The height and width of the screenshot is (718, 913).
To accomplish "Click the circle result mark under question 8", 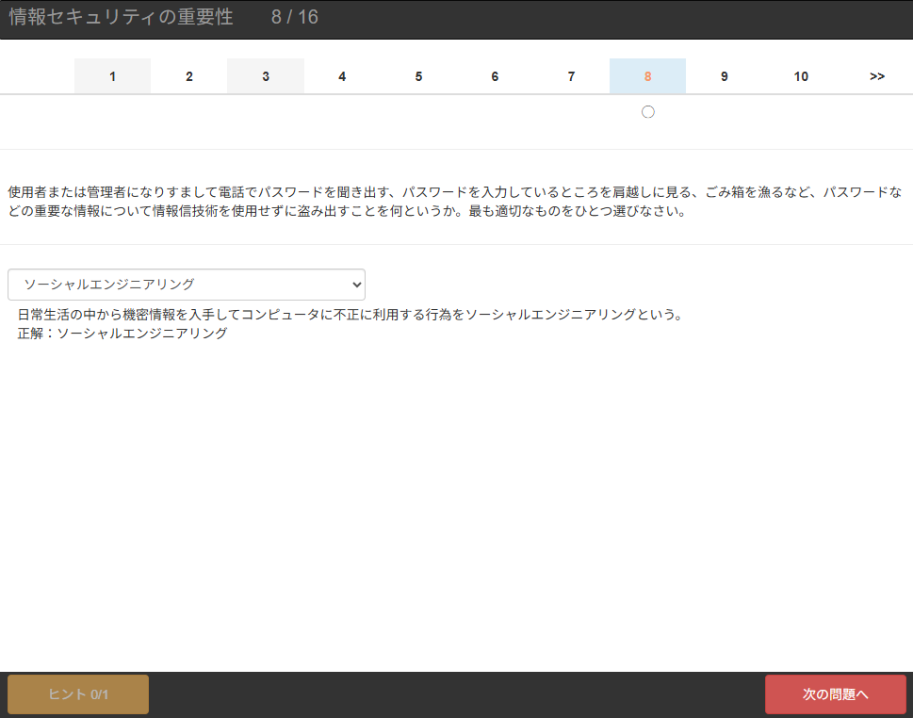I will click(x=647, y=112).
